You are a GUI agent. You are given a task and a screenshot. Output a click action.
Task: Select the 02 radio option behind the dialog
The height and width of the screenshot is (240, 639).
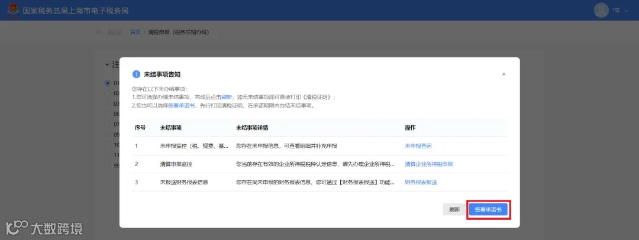108,93
